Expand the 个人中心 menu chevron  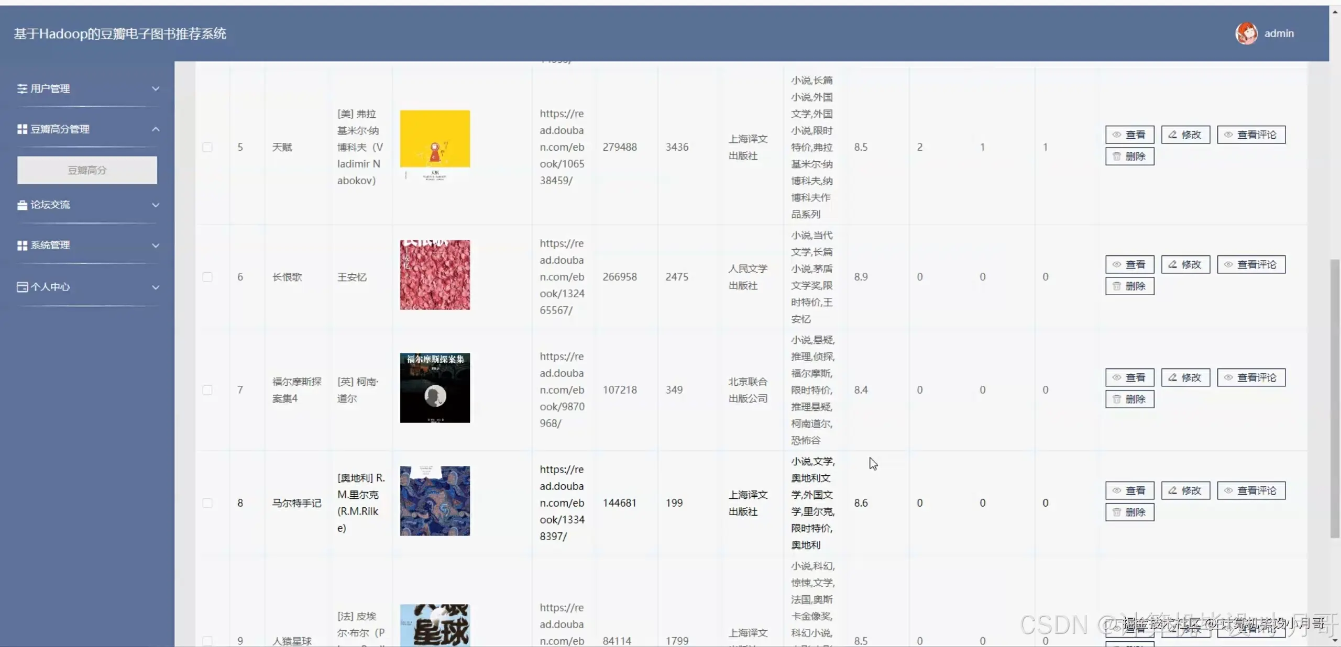(156, 287)
